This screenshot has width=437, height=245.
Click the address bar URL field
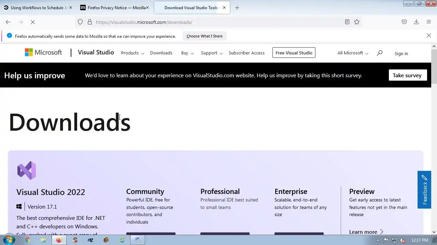pos(218,22)
